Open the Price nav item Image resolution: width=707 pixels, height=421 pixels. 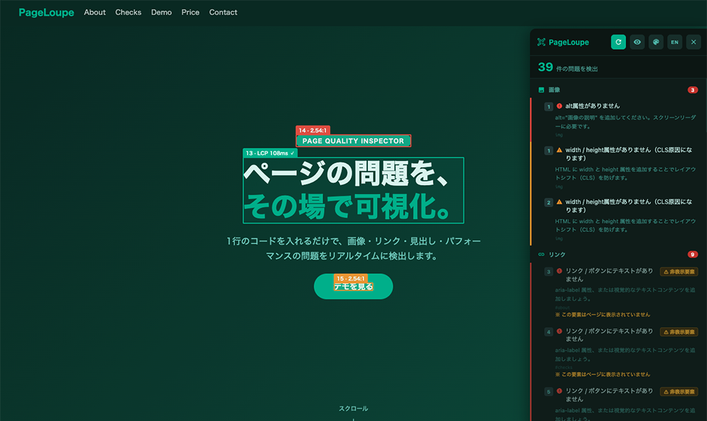191,12
